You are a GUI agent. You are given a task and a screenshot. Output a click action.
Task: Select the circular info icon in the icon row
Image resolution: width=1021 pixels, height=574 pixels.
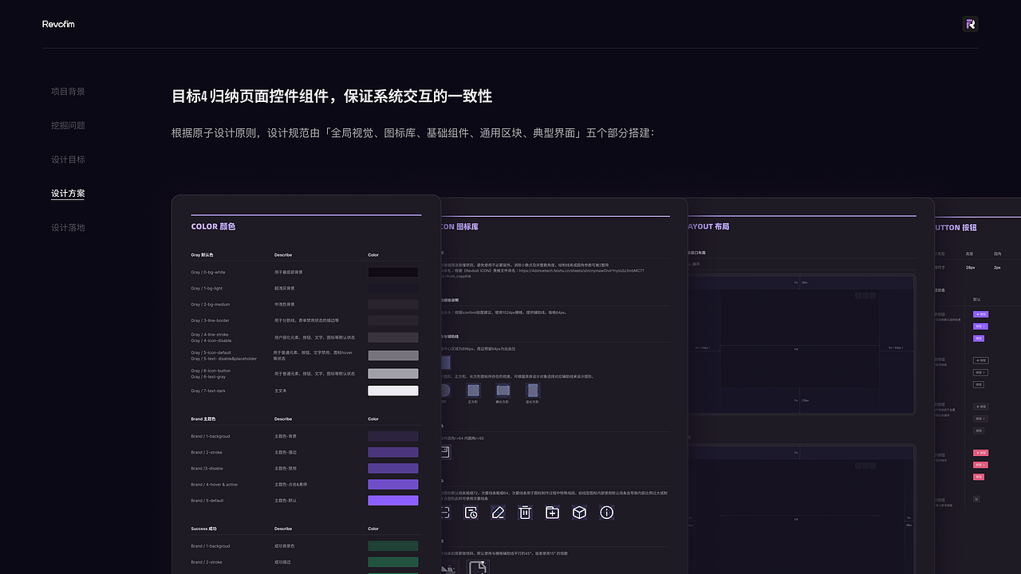point(606,513)
